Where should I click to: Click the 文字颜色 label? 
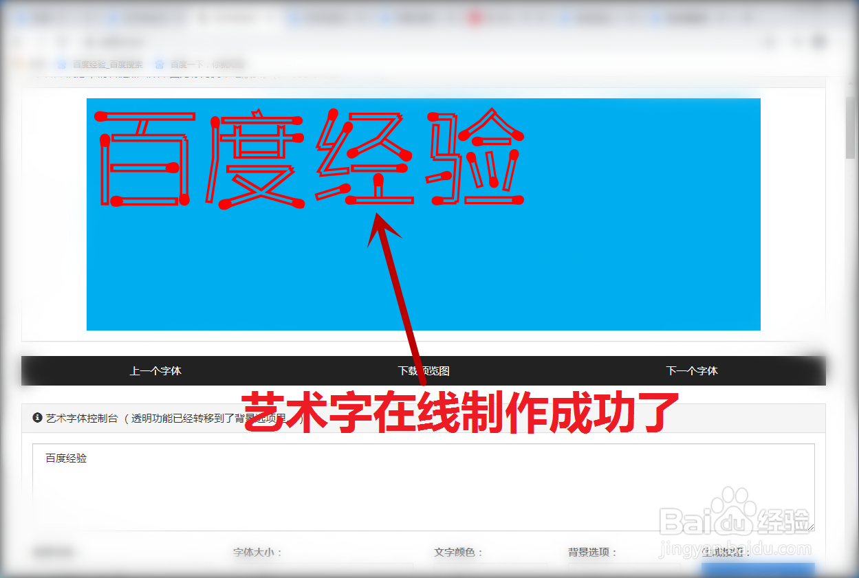click(459, 552)
